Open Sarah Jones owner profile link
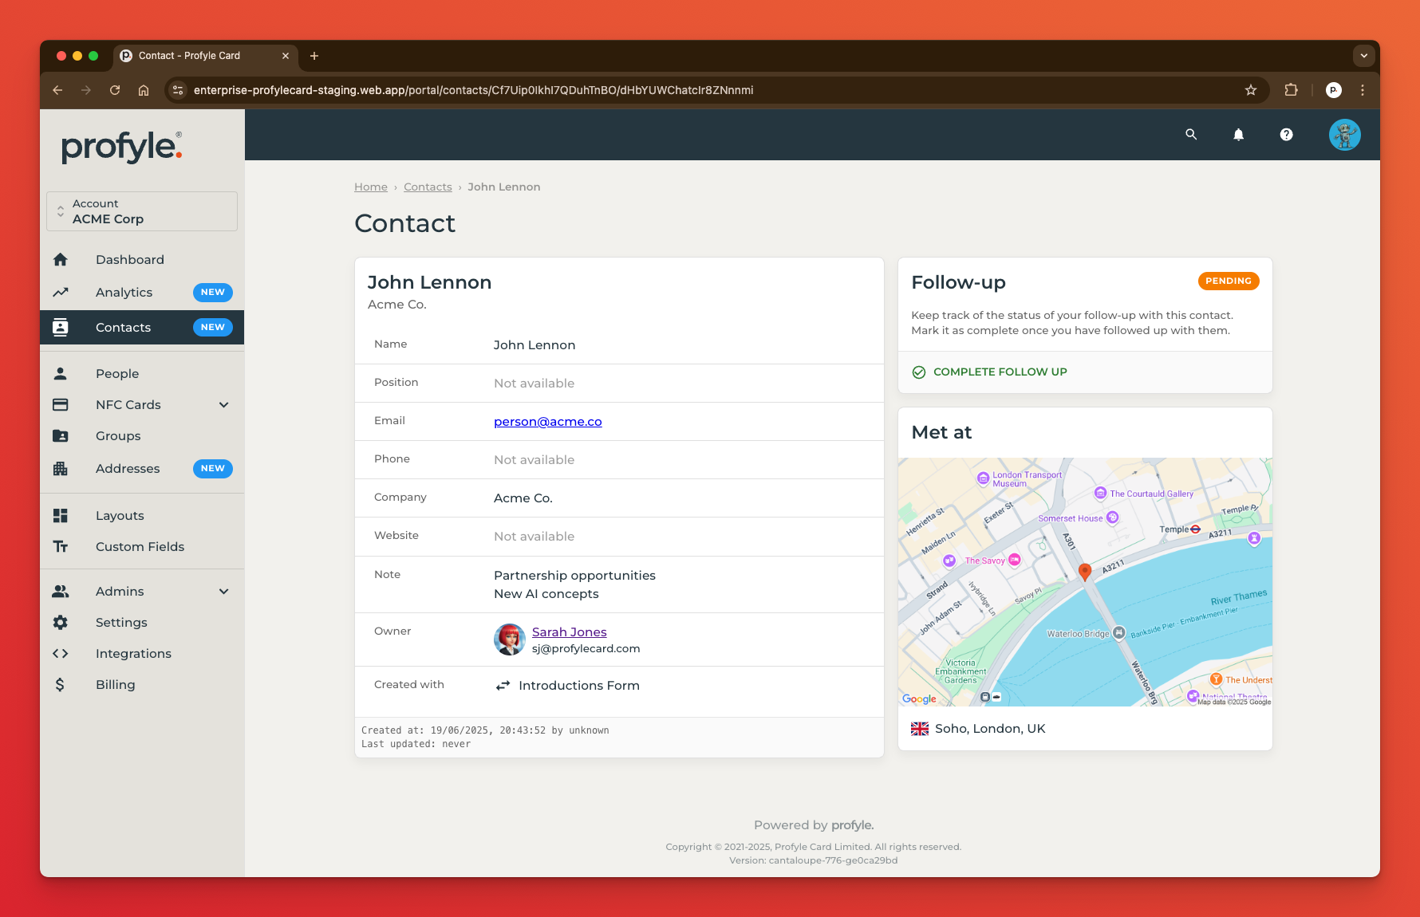 point(570,632)
